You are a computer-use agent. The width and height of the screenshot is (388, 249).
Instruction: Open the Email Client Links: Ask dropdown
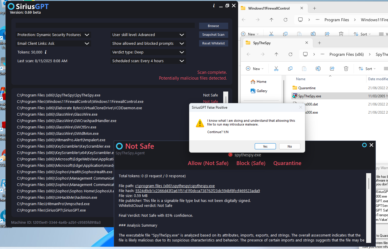(x=54, y=44)
